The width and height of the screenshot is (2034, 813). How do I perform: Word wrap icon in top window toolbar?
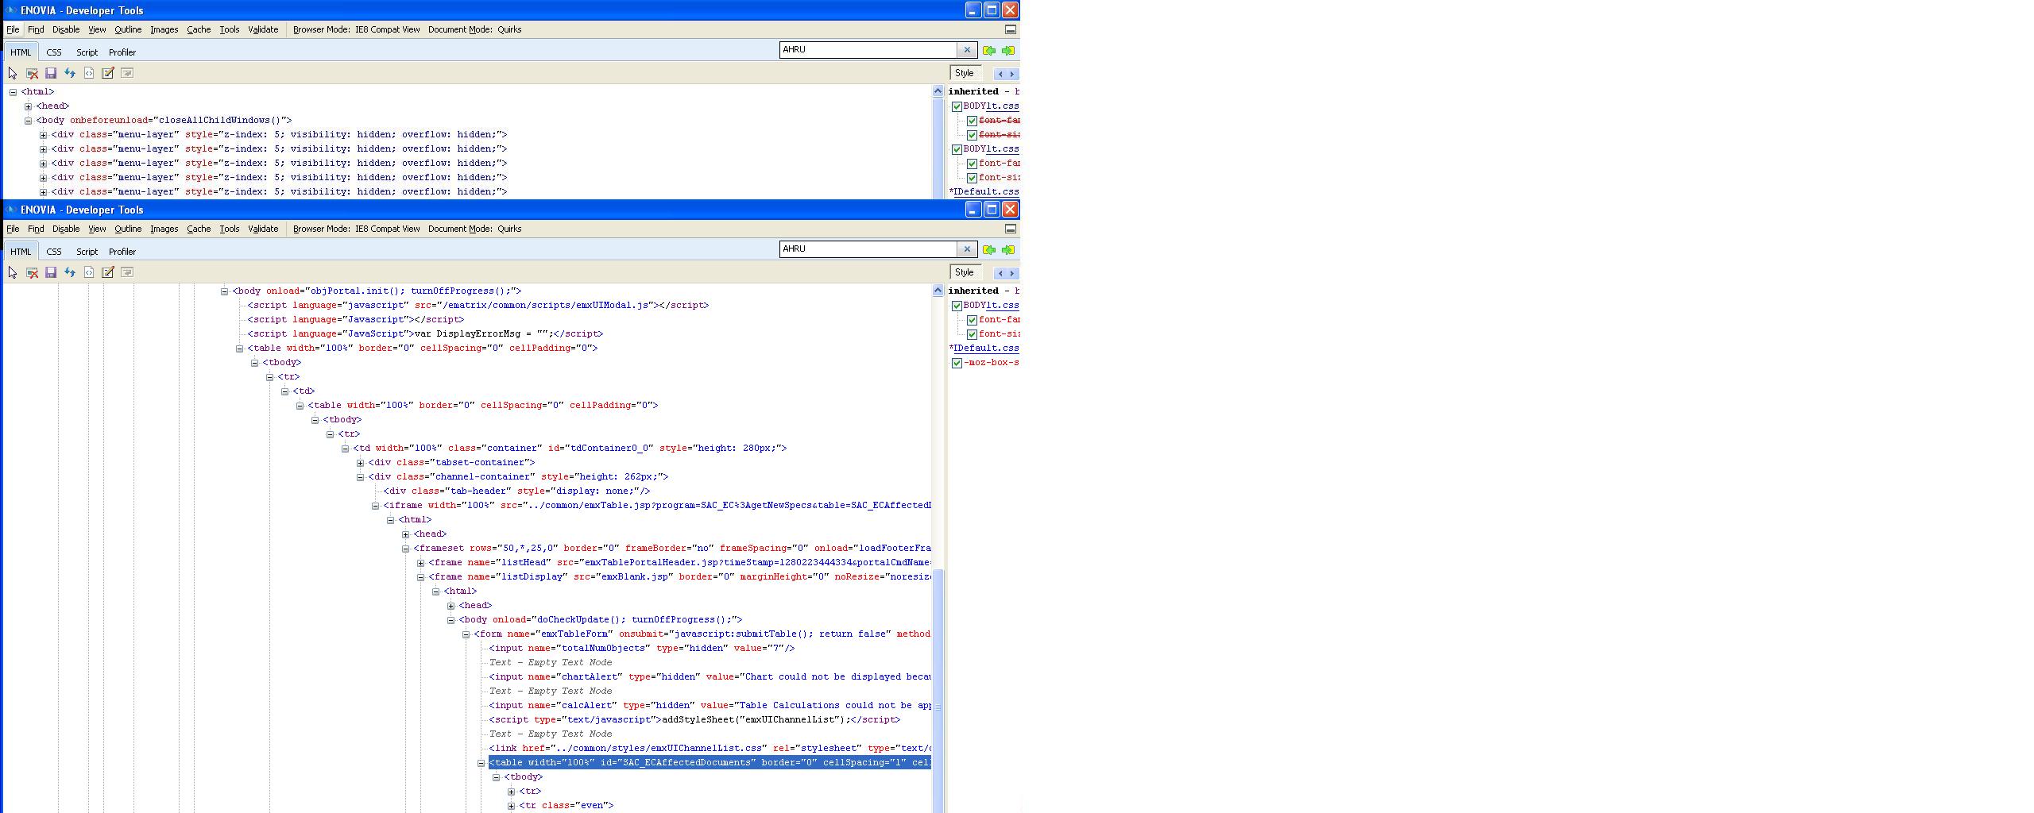[127, 73]
